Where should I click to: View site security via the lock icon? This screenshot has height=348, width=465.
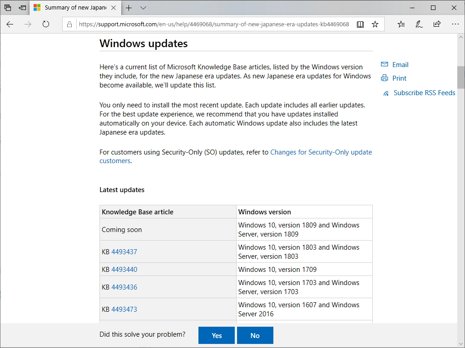click(x=69, y=24)
